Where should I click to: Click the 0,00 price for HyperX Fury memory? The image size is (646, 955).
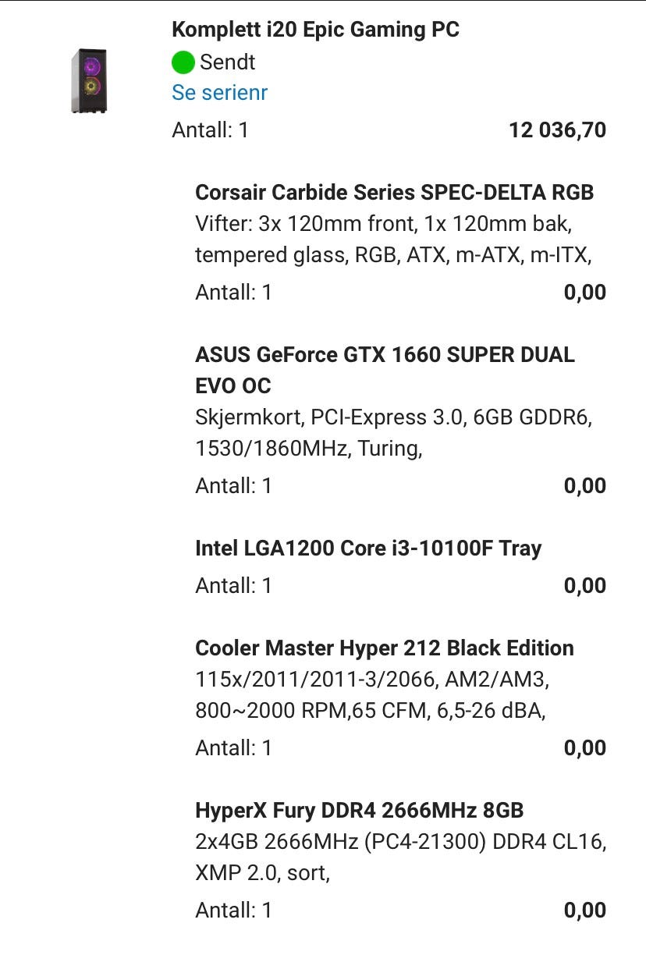[584, 911]
